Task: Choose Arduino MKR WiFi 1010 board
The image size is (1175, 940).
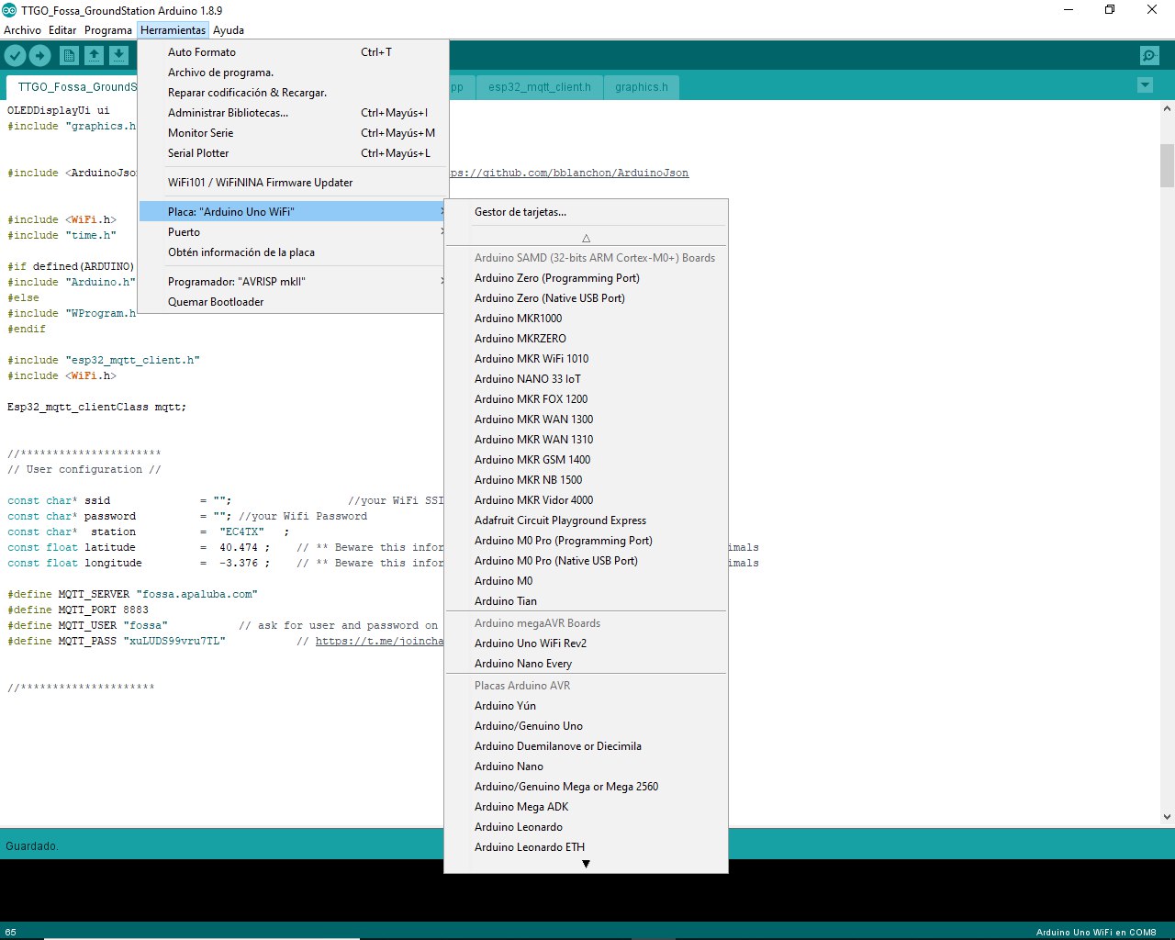Action: click(x=532, y=359)
